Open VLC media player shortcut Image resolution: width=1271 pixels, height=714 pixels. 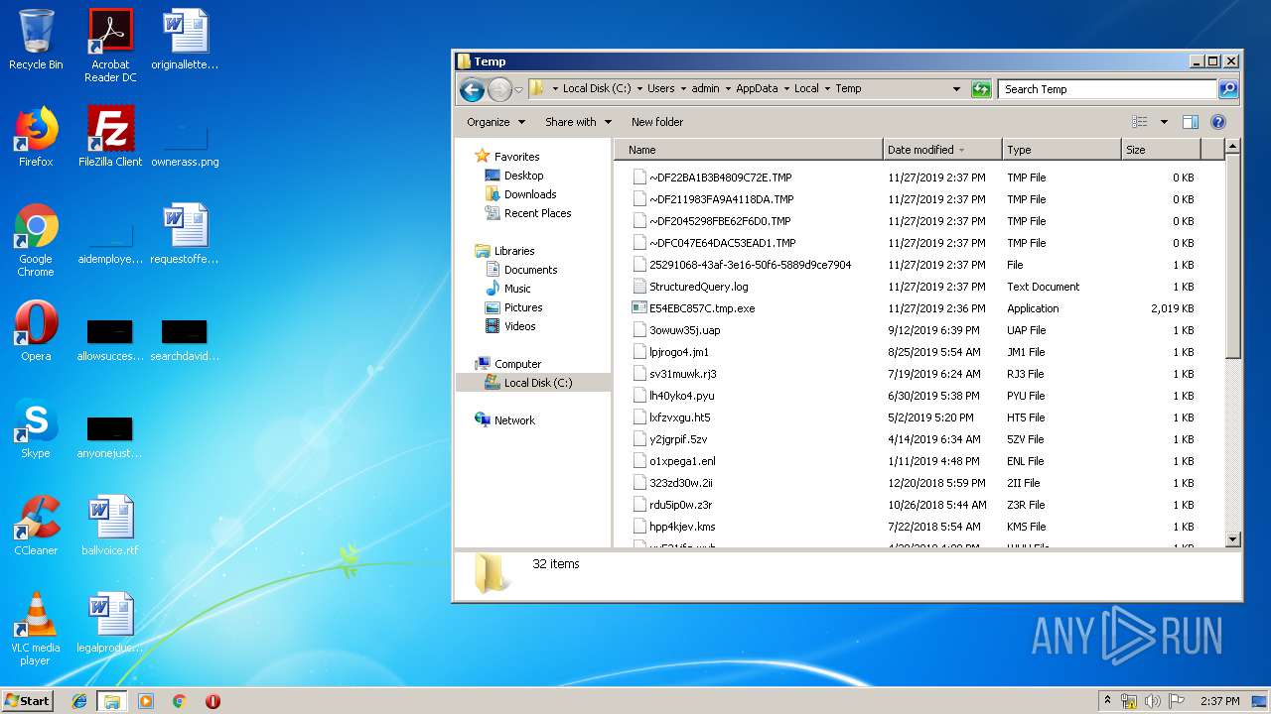36,629
